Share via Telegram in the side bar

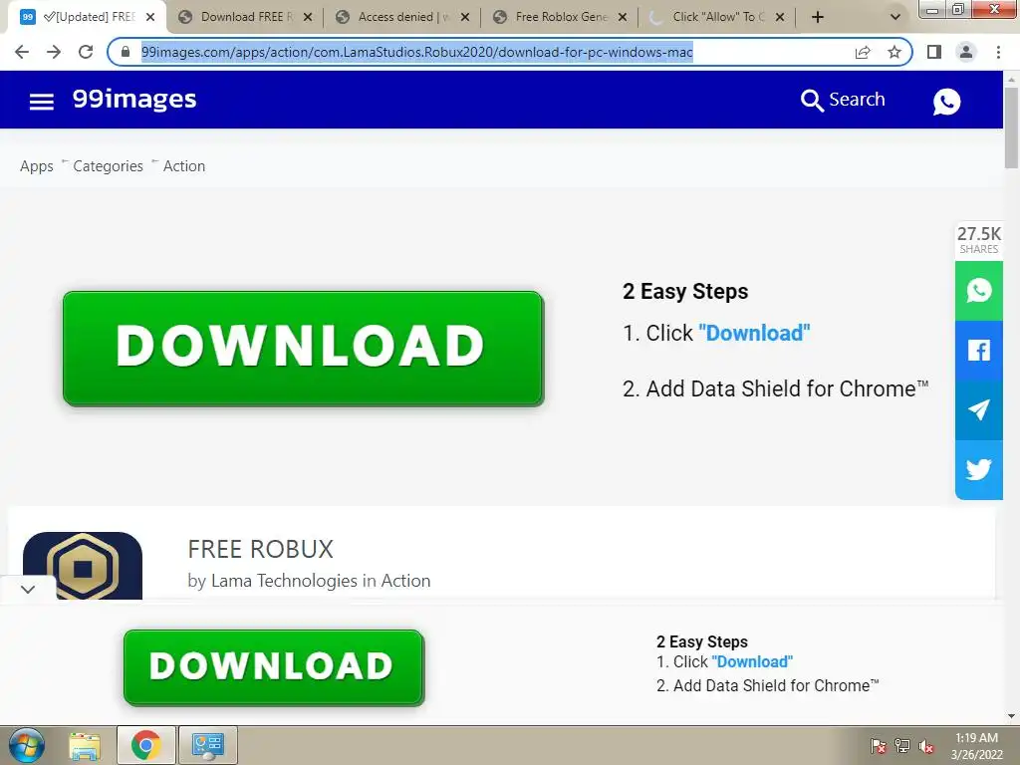[x=978, y=410]
